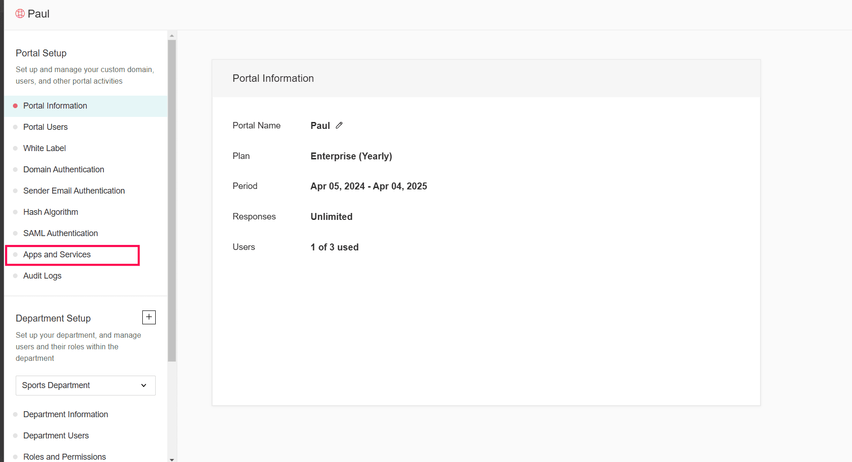Image resolution: width=852 pixels, height=462 pixels.
Task: Click the pencil edit icon beside Paul
Action: click(339, 125)
